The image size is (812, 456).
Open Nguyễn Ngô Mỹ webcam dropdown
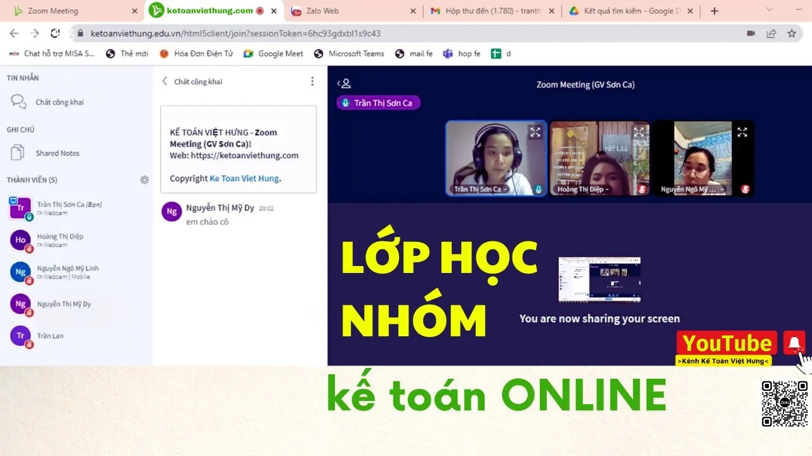(x=692, y=189)
